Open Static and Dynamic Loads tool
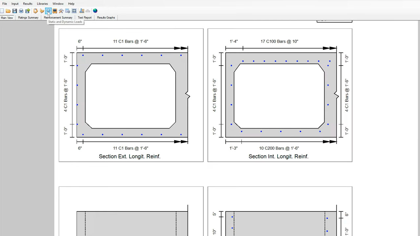Image resolution: width=420 pixels, height=236 pixels. point(48,11)
